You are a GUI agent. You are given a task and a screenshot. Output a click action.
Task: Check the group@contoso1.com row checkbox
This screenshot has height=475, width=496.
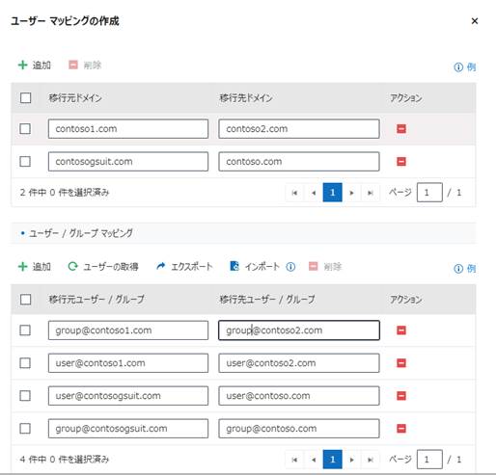tap(25, 330)
